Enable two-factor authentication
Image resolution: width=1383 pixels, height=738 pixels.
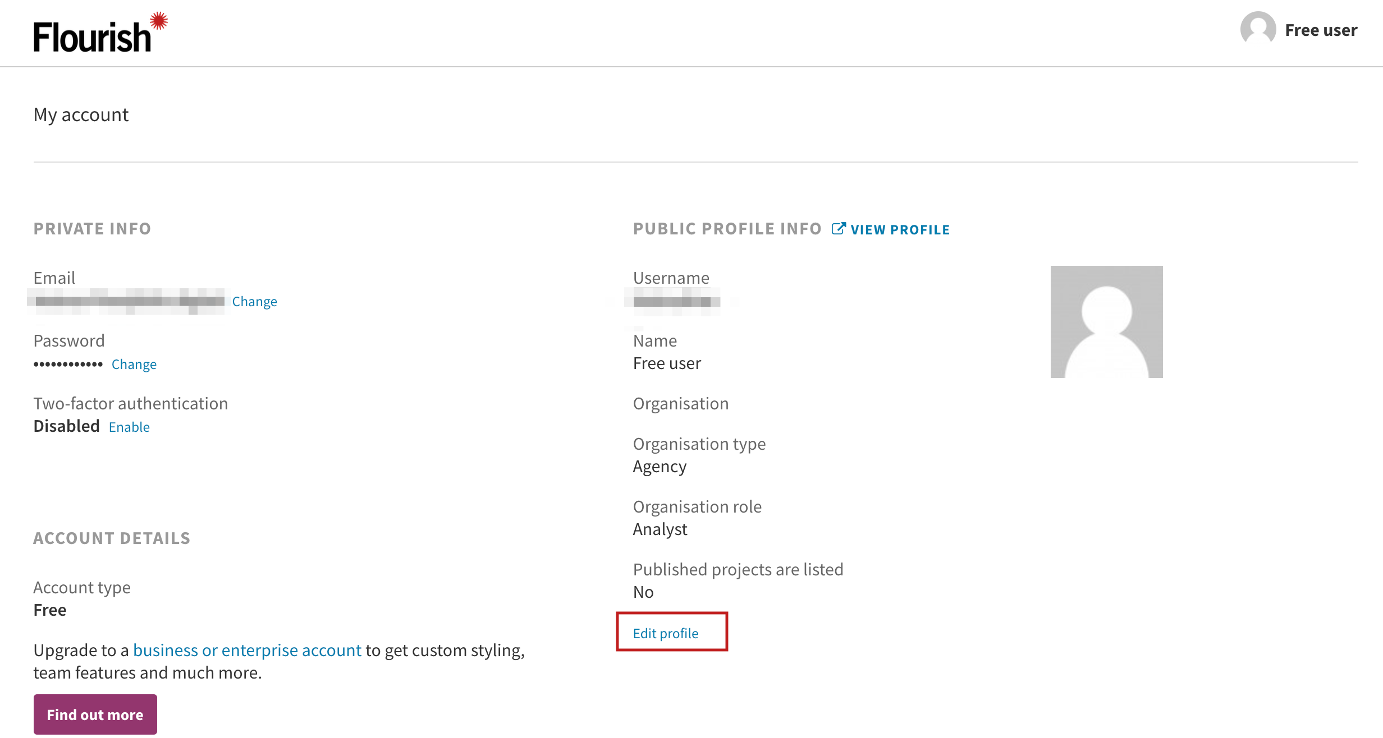point(129,427)
